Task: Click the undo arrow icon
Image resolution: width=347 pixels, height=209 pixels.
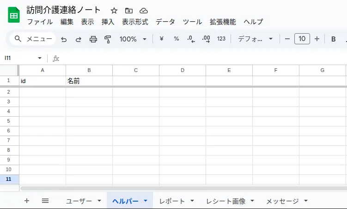Action: (x=64, y=39)
